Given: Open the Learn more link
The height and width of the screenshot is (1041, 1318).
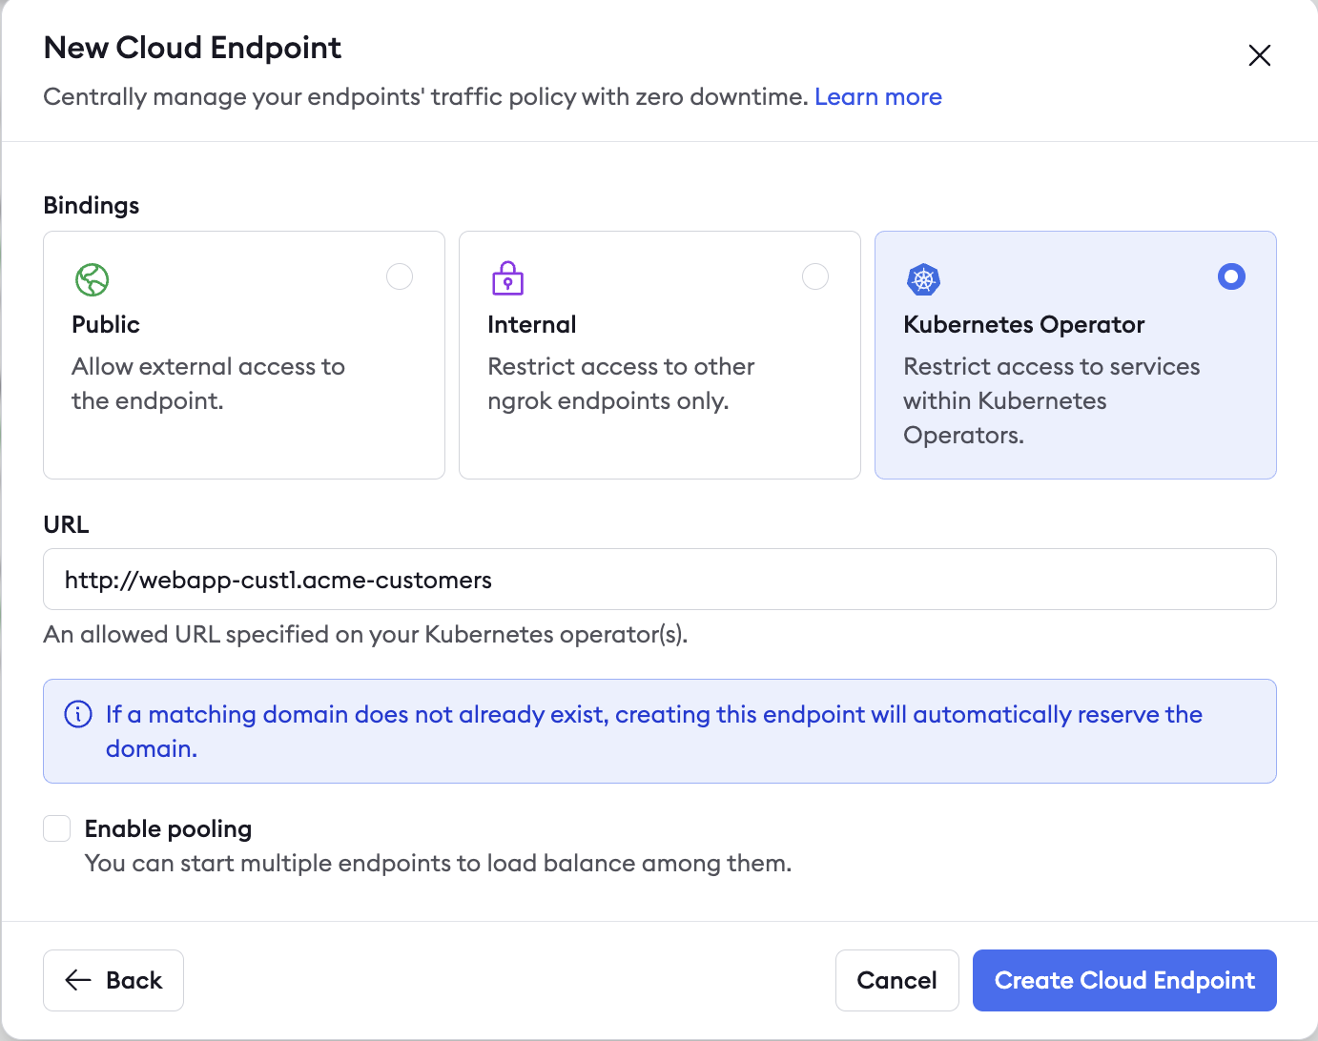Looking at the screenshot, I should [877, 97].
